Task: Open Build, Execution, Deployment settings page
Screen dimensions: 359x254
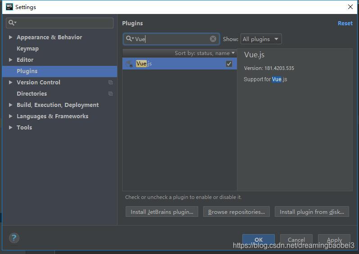Action: [x=58, y=105]
